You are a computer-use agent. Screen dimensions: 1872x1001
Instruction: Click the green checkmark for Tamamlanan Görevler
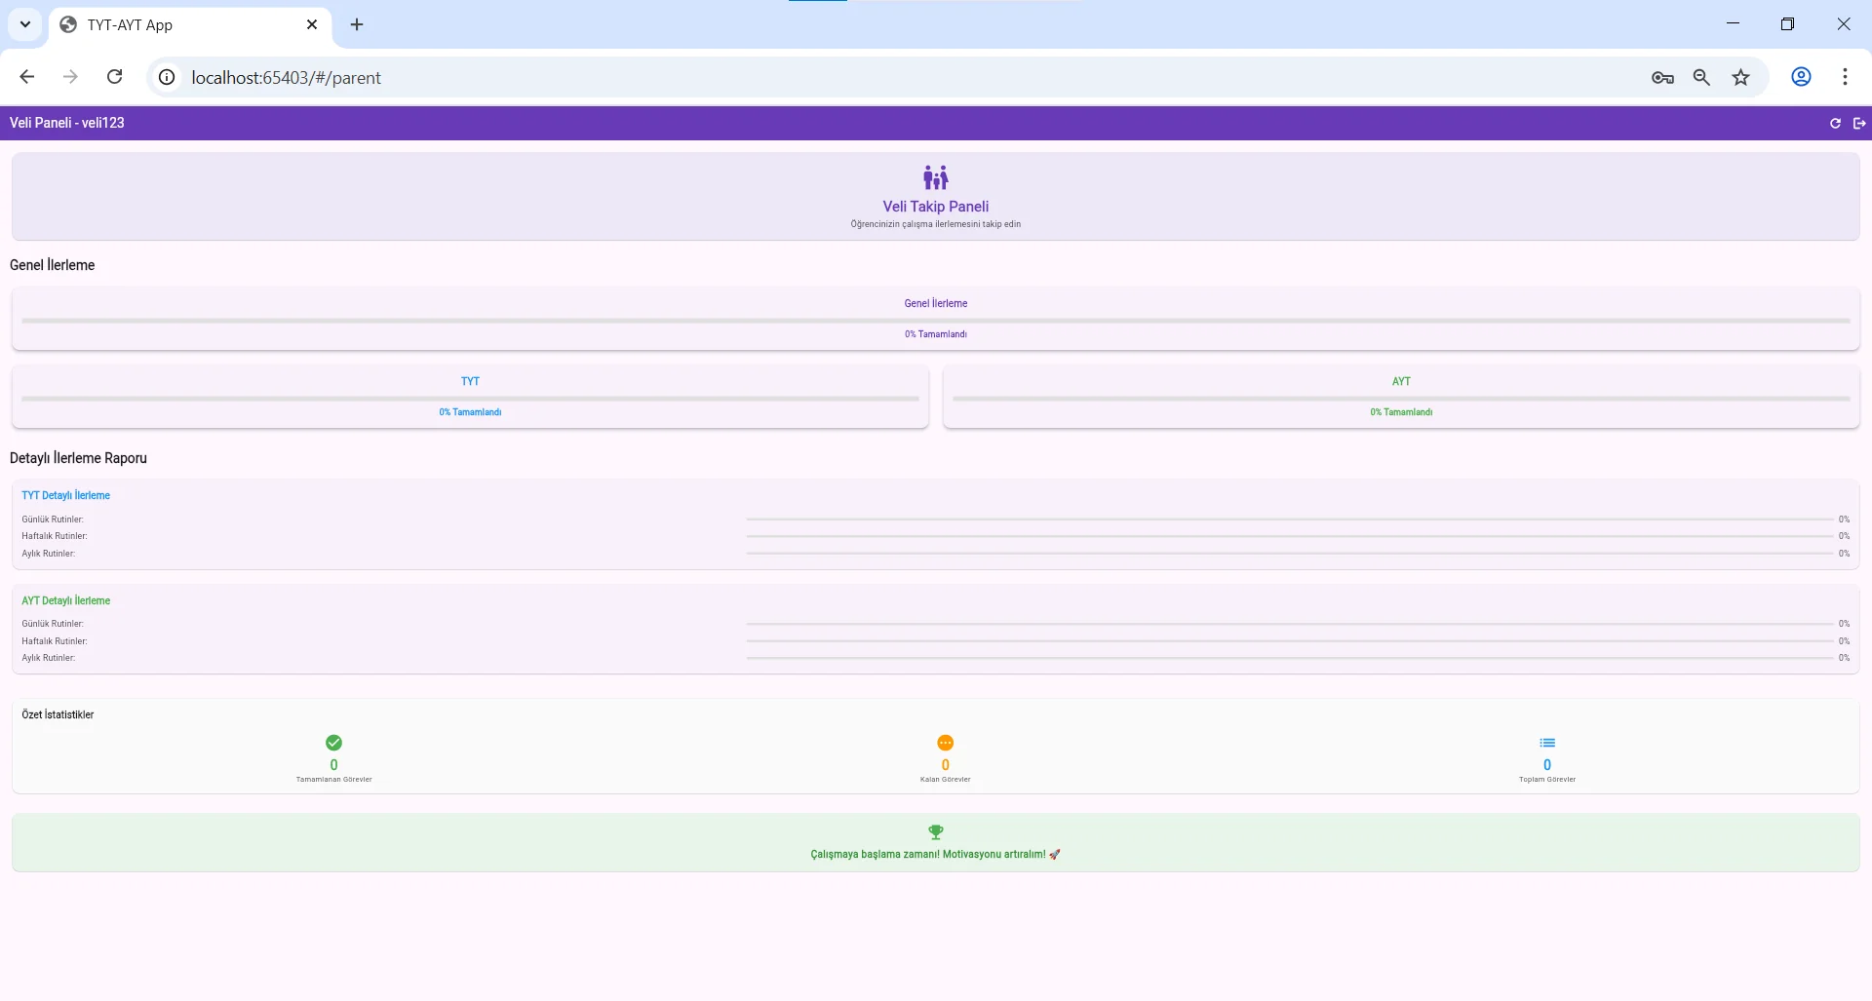[x=333, y=743]
